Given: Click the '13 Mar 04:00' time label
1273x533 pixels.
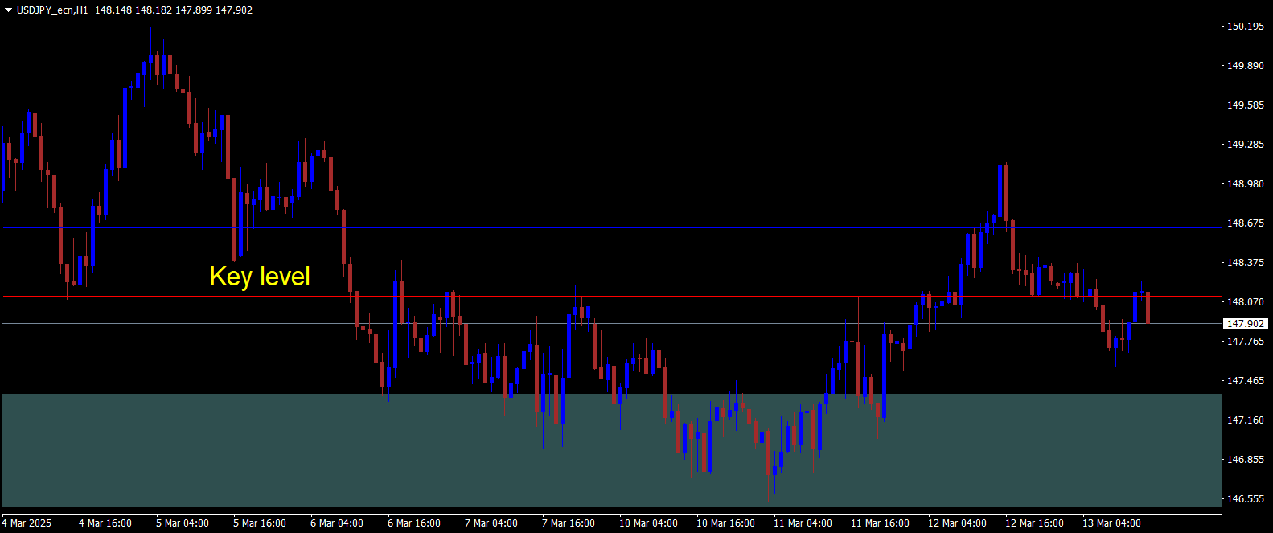Looking at the screenshot, I should 1112,523.
